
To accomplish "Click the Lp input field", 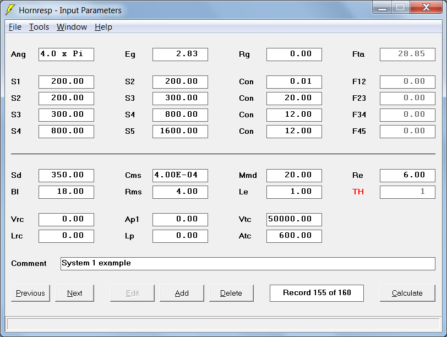I will pos(180,236).
